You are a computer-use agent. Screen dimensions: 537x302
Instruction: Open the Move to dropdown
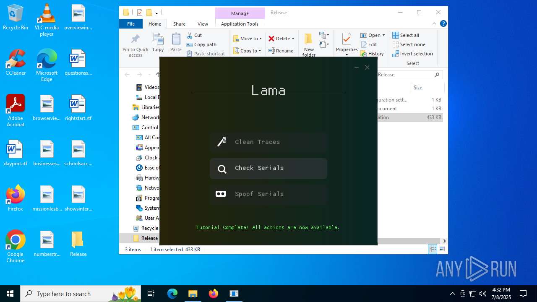248,39
